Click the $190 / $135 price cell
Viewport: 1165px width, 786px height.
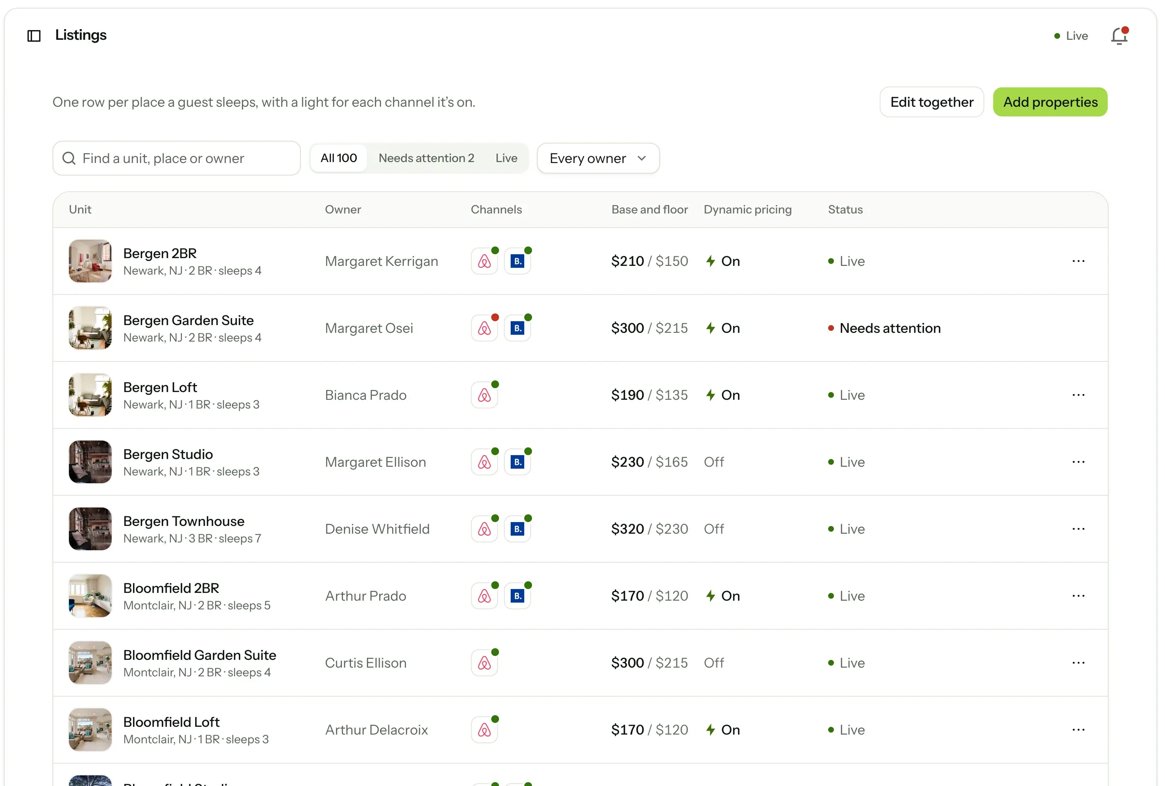point(649,395)
